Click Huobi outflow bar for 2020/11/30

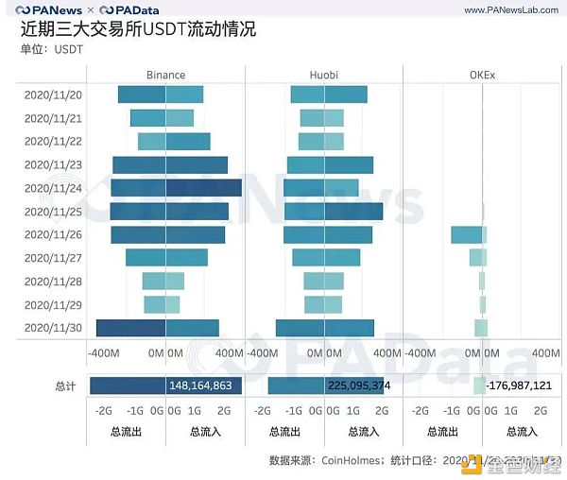pyautogui.click(x=301, y=328)
